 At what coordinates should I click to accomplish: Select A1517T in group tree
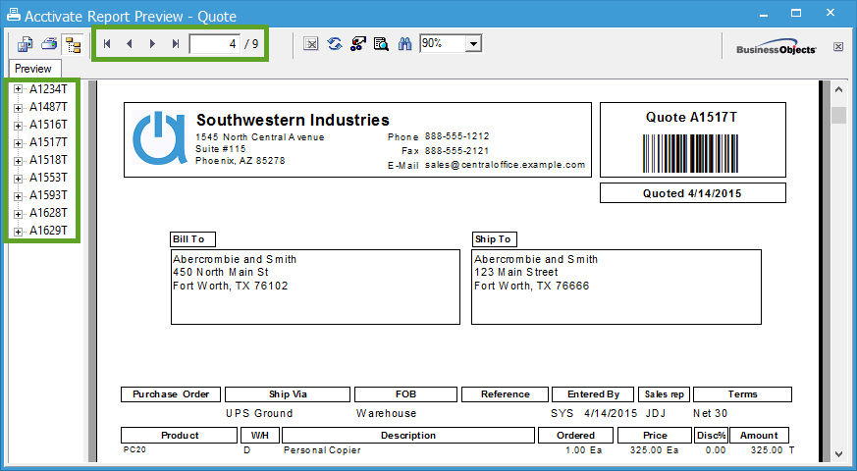pos(49,142)
